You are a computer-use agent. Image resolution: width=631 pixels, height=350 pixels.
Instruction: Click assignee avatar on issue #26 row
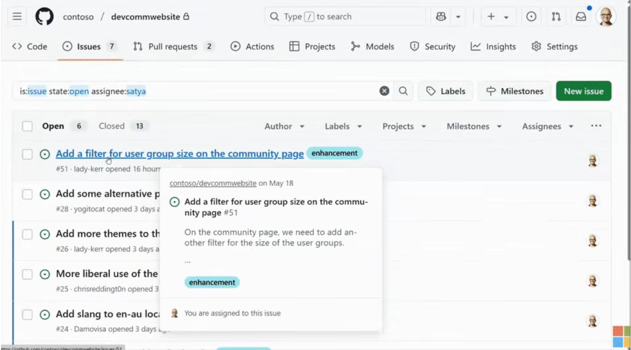(593, 241)
